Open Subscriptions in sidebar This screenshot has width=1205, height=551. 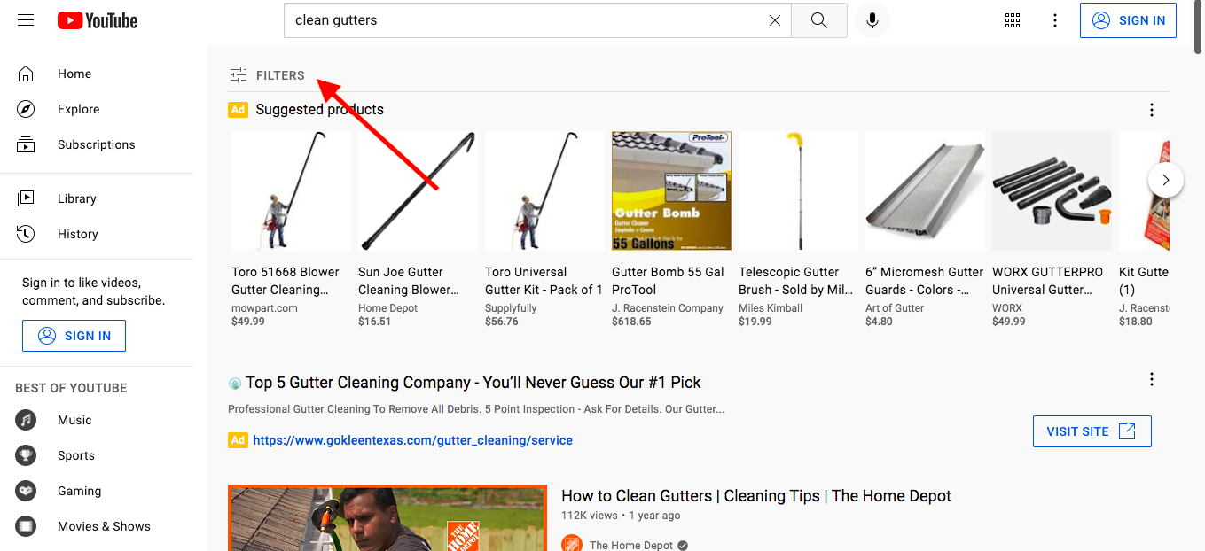(x=97, y=144)
